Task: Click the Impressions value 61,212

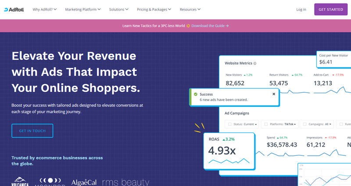Action: tap(316, 145)
